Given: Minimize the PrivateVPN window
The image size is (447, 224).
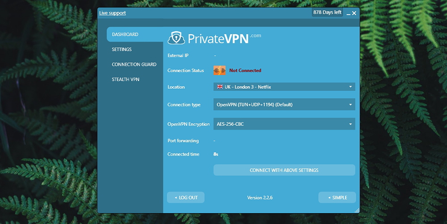Looking at the screenshot, I should (348, 13).
